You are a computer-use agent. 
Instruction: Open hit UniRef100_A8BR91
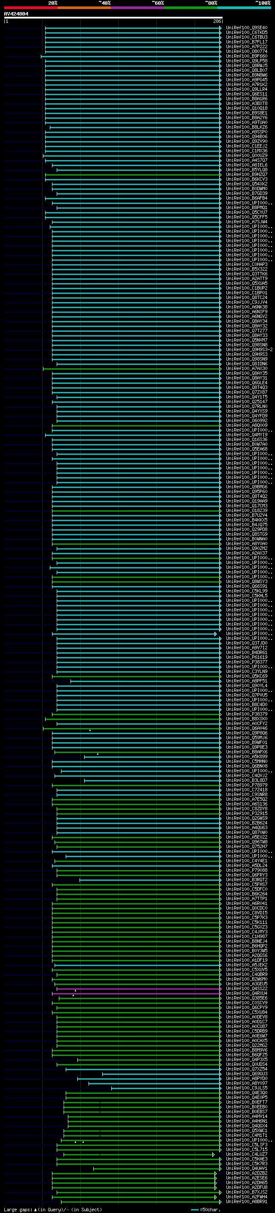247,1201
